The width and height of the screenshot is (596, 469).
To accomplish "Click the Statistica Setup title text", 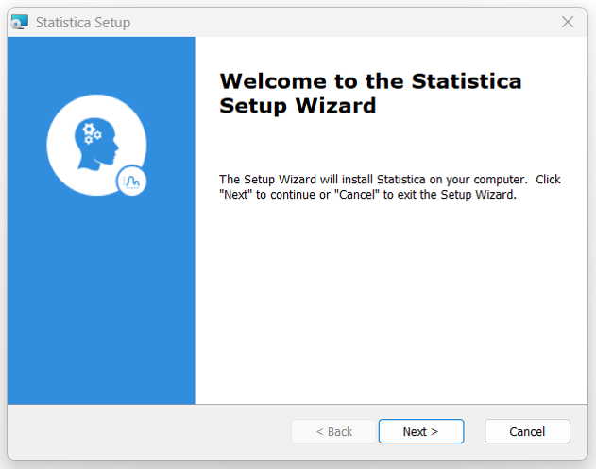I will pyautogui.click(x=83, y=23).
